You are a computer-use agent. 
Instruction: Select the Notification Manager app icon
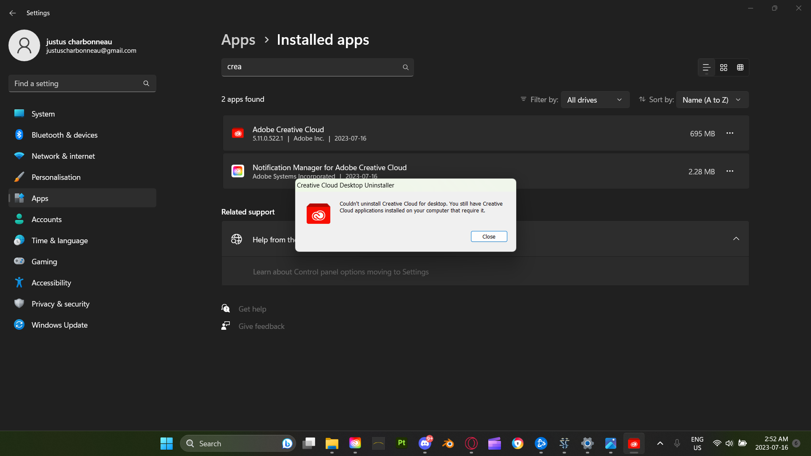coord(238,171)
